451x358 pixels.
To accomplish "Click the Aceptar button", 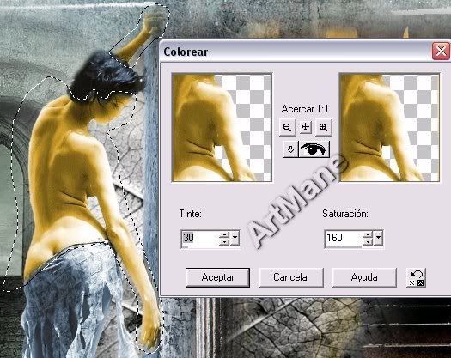I will pos(217,277).
